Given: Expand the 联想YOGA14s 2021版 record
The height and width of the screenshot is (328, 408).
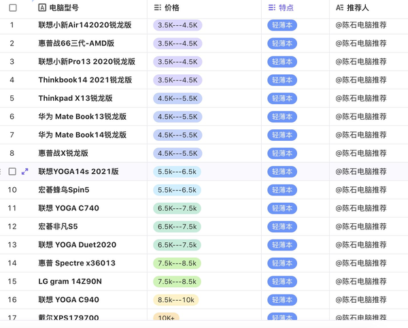Looking at the screenshot, I should point(24,171).
